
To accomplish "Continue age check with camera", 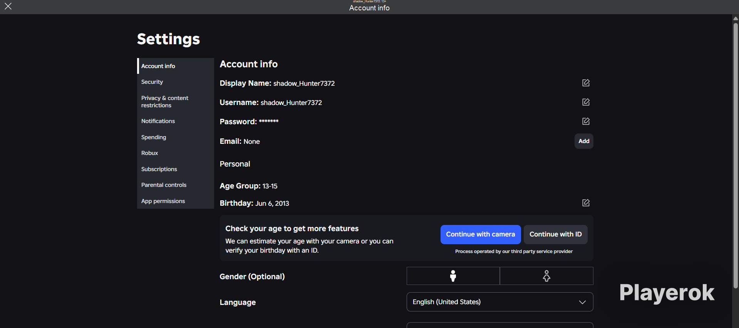I will tap(481, 235).
